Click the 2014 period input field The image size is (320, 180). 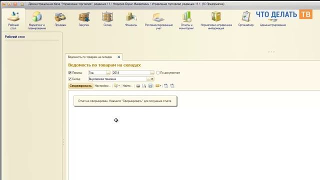131,73
